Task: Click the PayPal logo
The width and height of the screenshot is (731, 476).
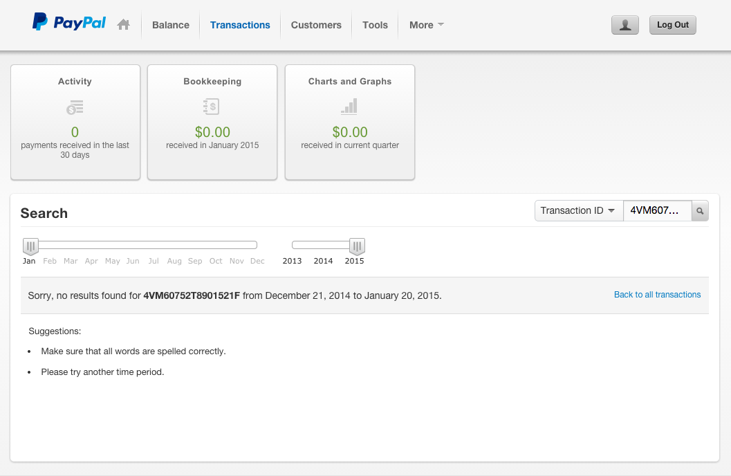Action: click(69, 23)
